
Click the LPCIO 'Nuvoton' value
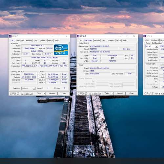95,61
